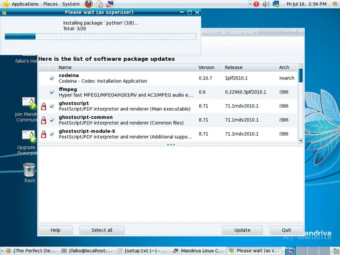This screenshot has width=340, height=255.
Task: Switch to The Perfect De... taskbar window
Action: 31,251
